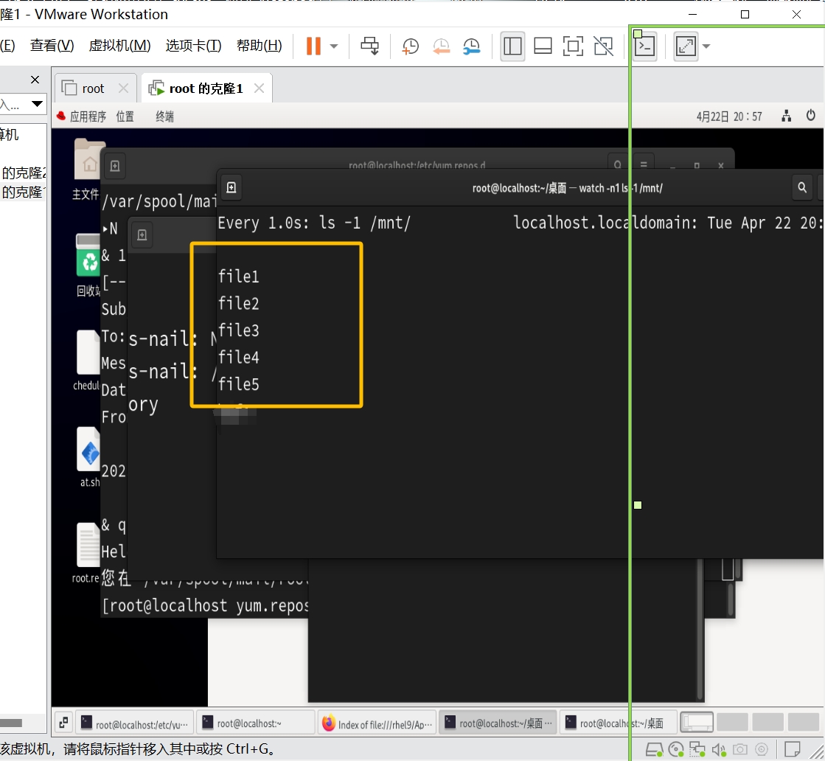Viewport: 825px width, 761px height.
Task: Open the 选项卡(T) menu
Action: [193, 46]
